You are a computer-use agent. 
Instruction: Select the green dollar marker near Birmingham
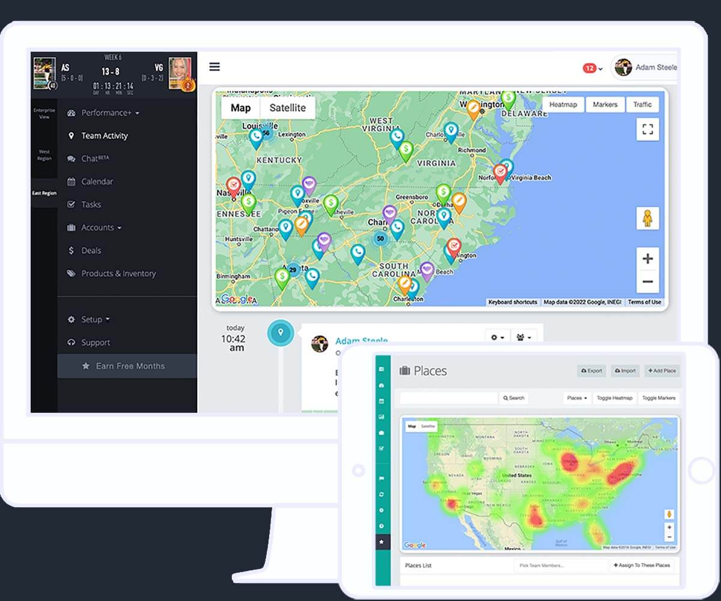[x=282, y=278]
